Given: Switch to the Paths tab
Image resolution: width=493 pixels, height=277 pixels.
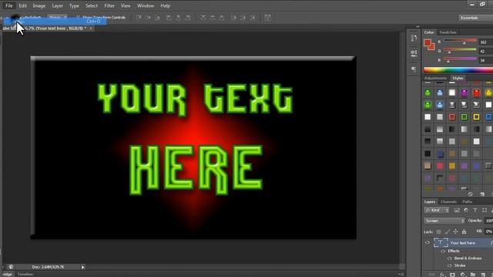Looking at the screenshot, I should (468, 202).
